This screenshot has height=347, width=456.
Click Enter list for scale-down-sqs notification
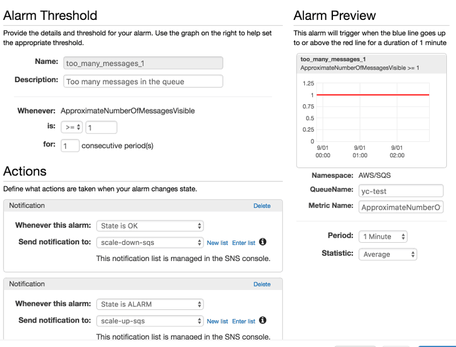(x=243, y=243)
